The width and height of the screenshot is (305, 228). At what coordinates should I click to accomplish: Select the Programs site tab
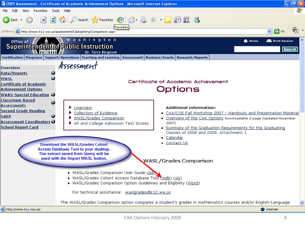click(34, 57)
